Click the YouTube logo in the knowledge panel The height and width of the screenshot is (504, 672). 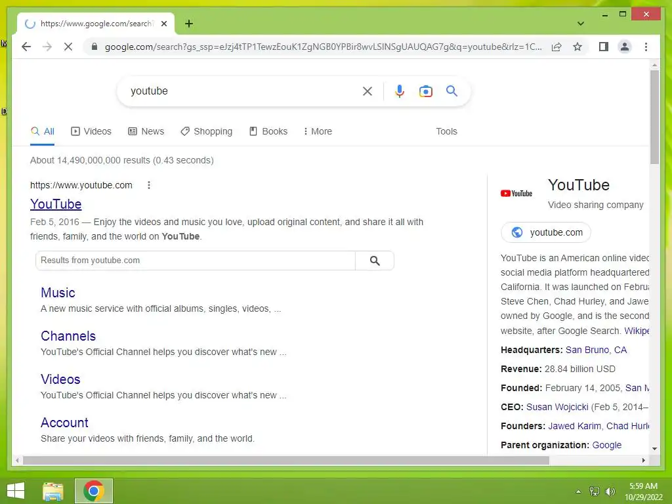click(x=516, y=194)
